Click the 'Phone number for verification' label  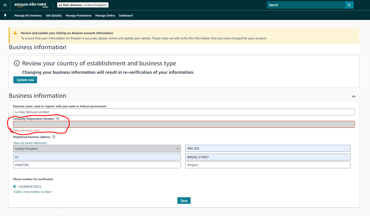pos(33,179)
